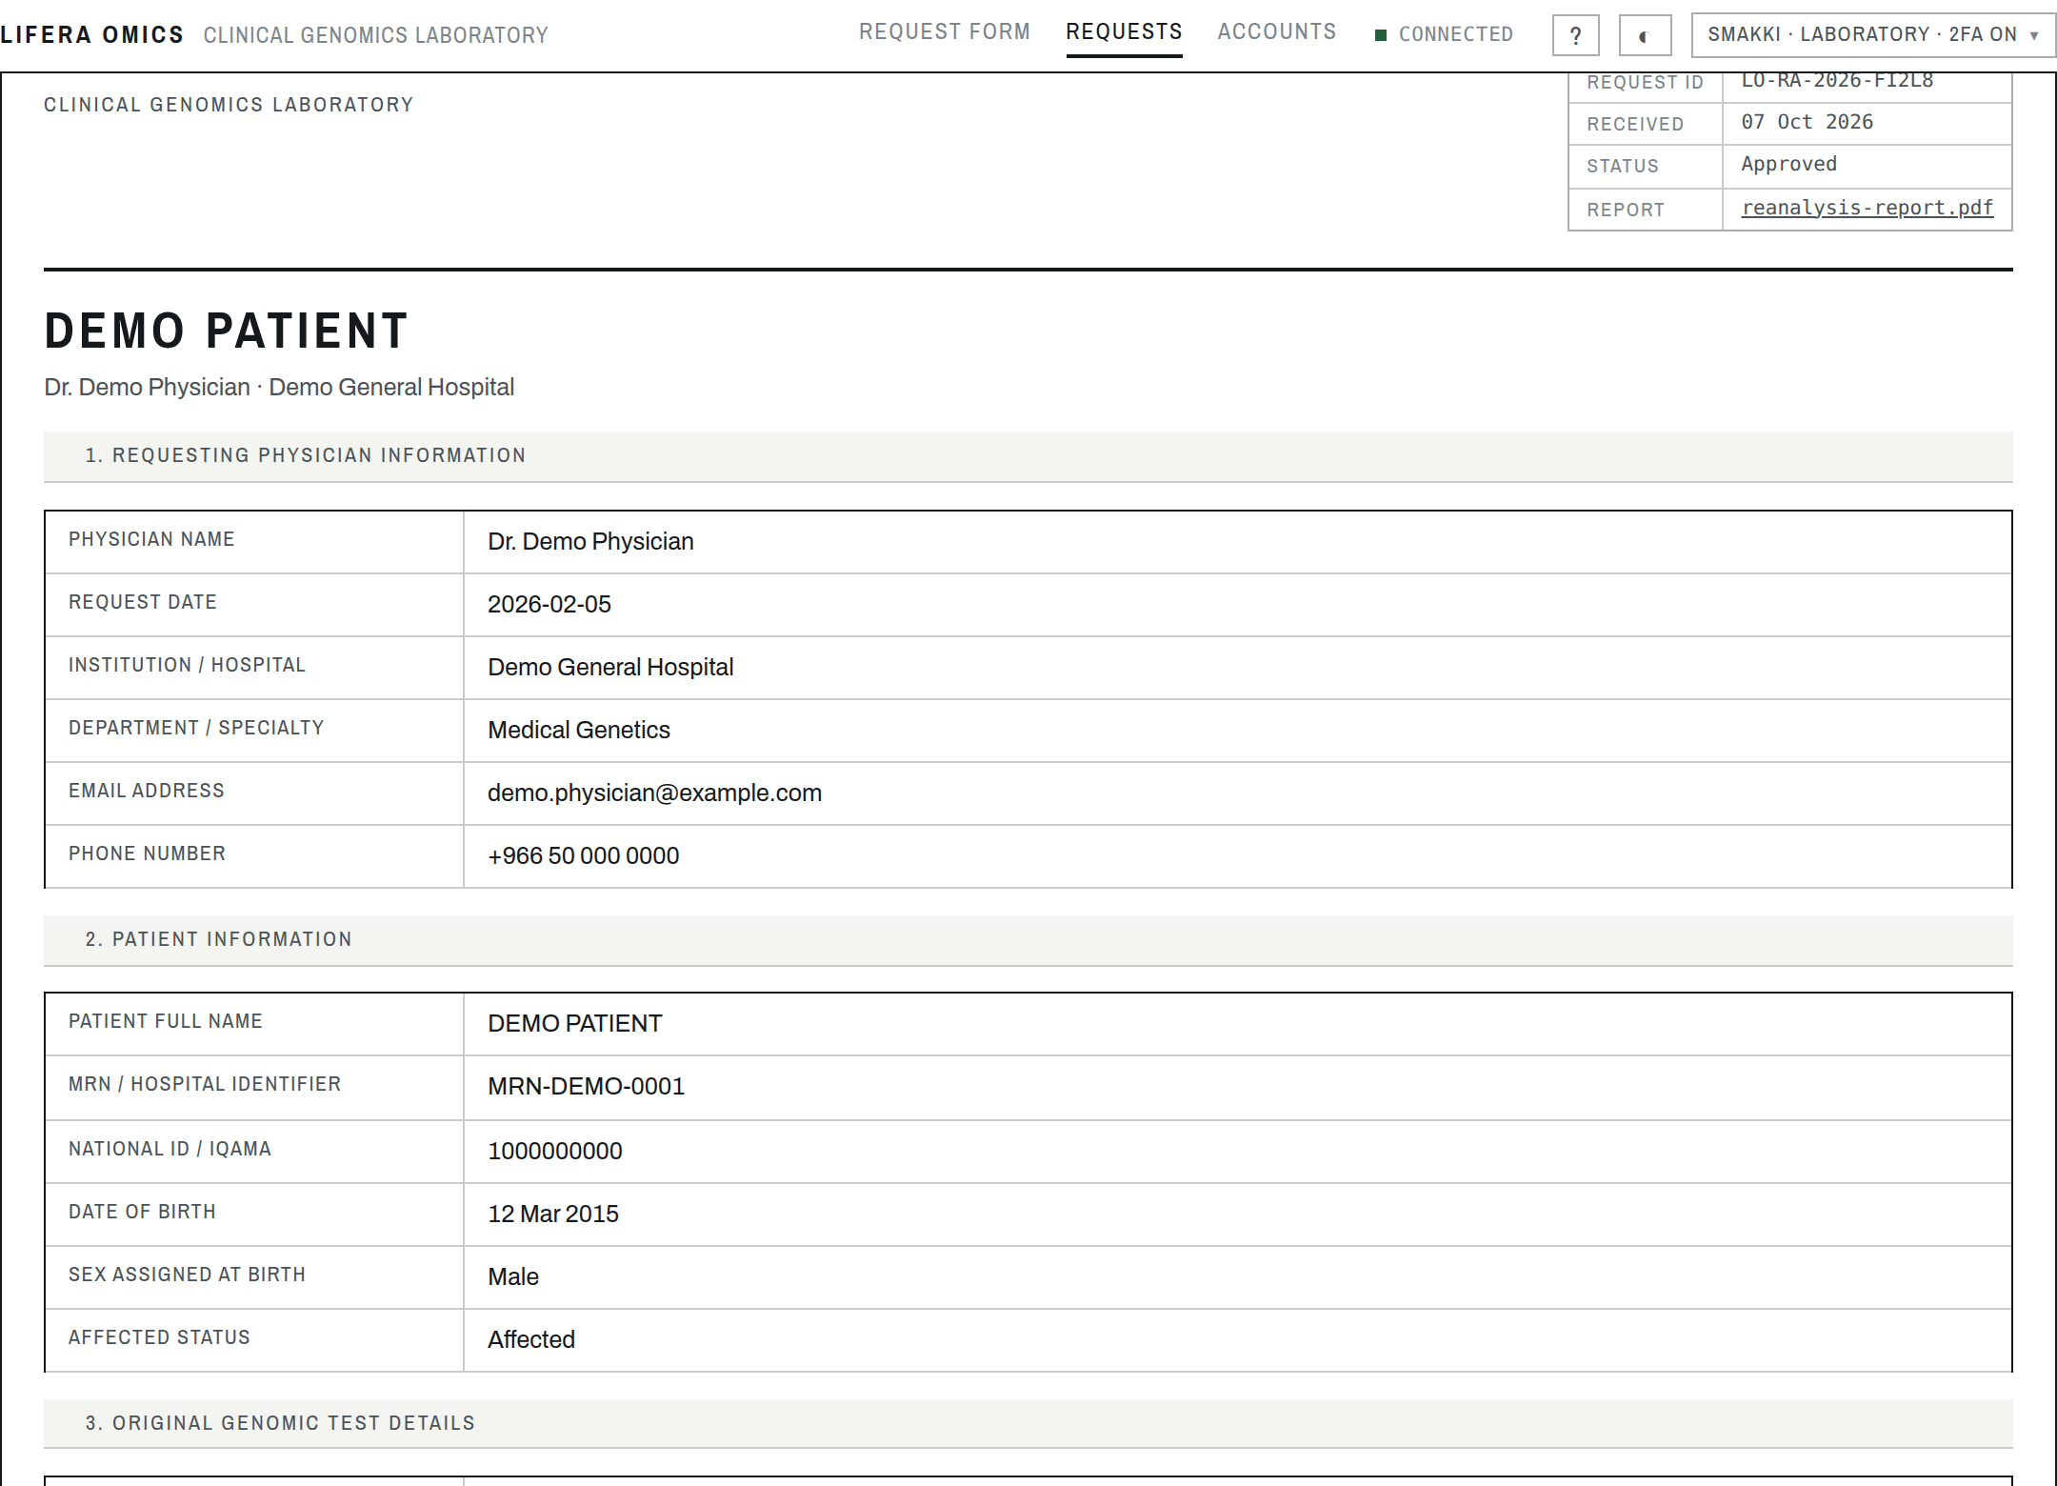Click the Dr. Demo Physician name value

tap(590, 541)
